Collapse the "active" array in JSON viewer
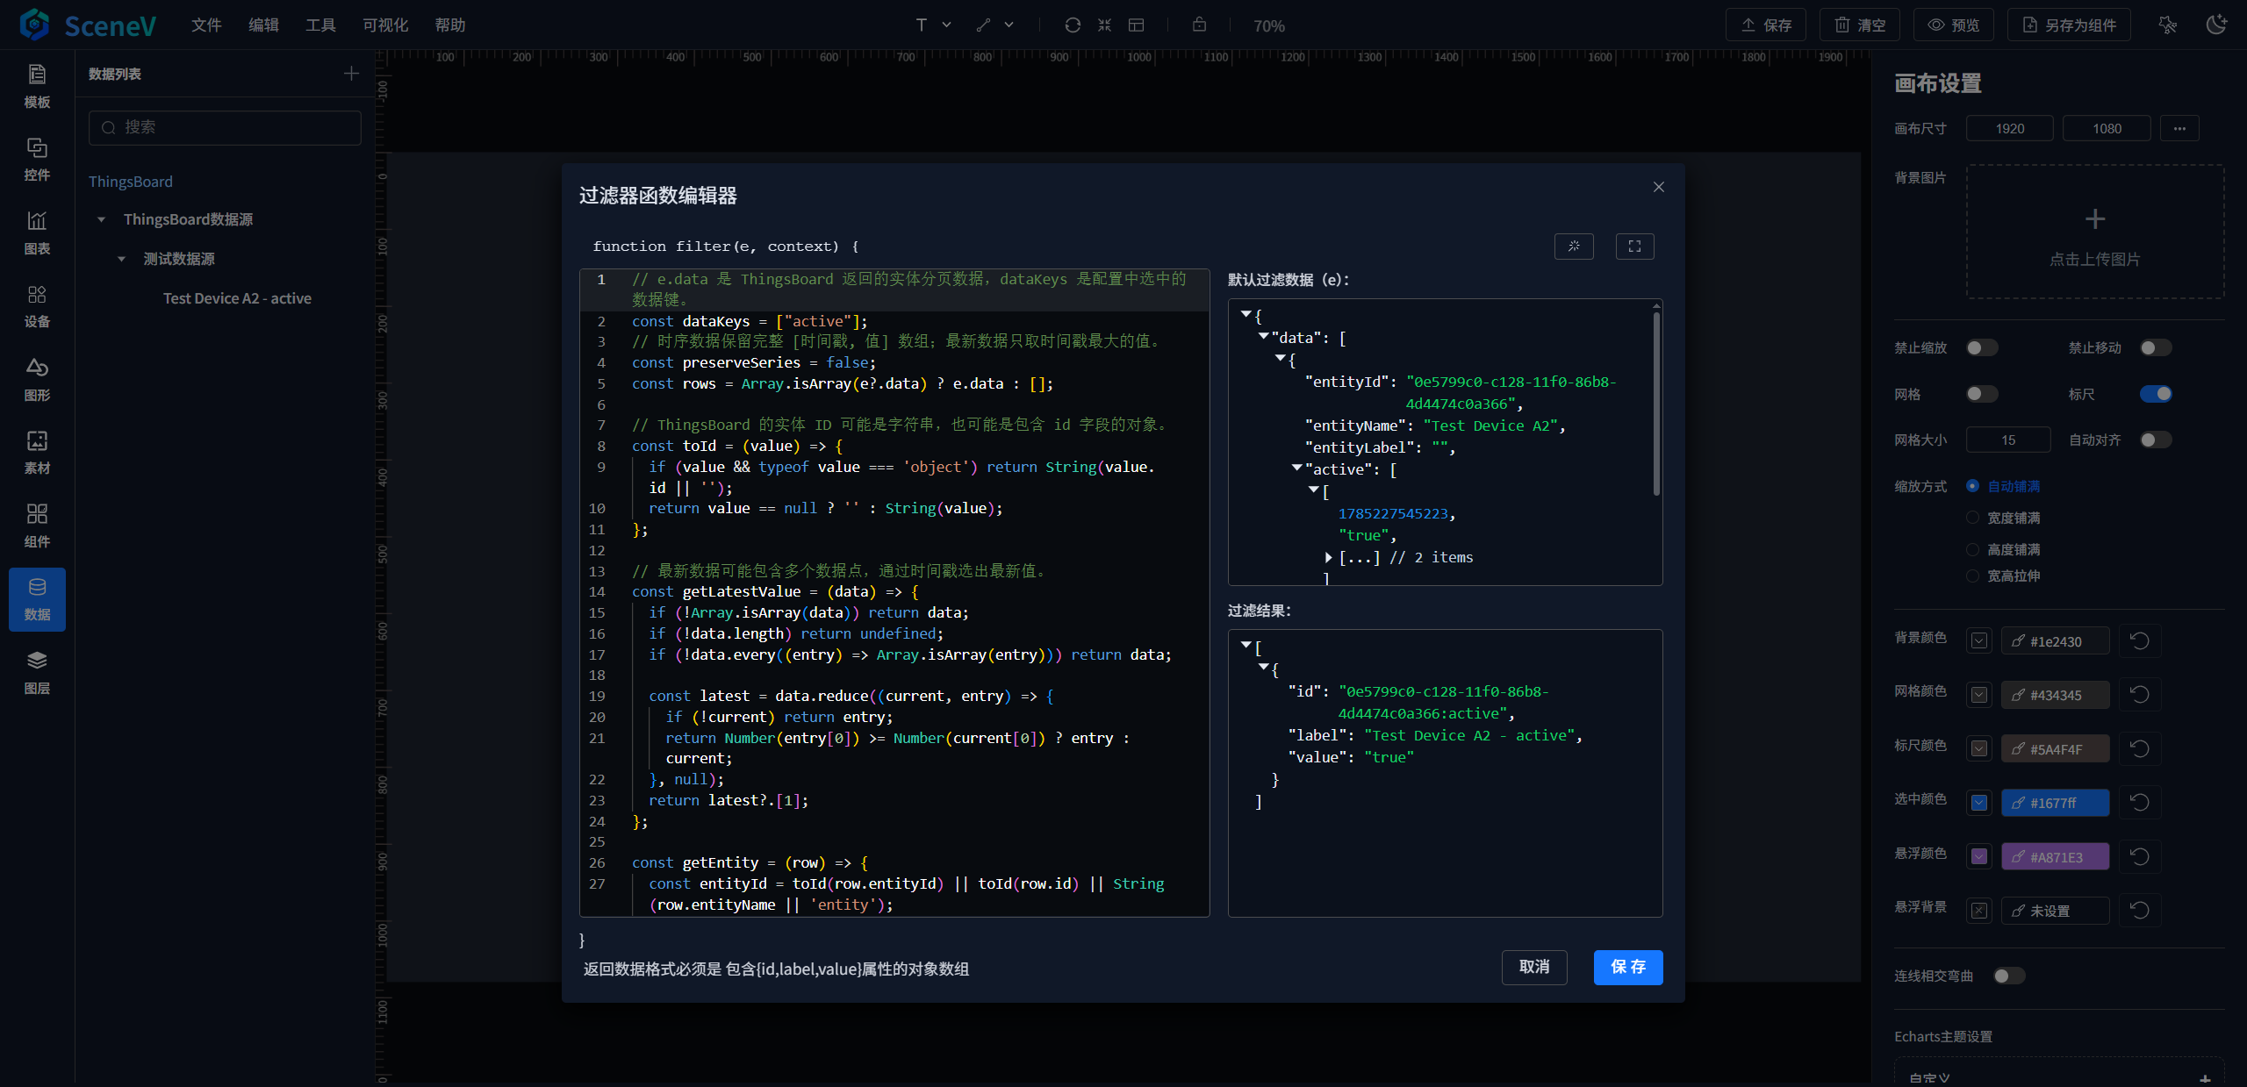The height and width of the screenshot is (1087, 2247). (1296, 468)
